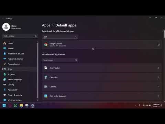Open Camera defaults

point(102,87)
